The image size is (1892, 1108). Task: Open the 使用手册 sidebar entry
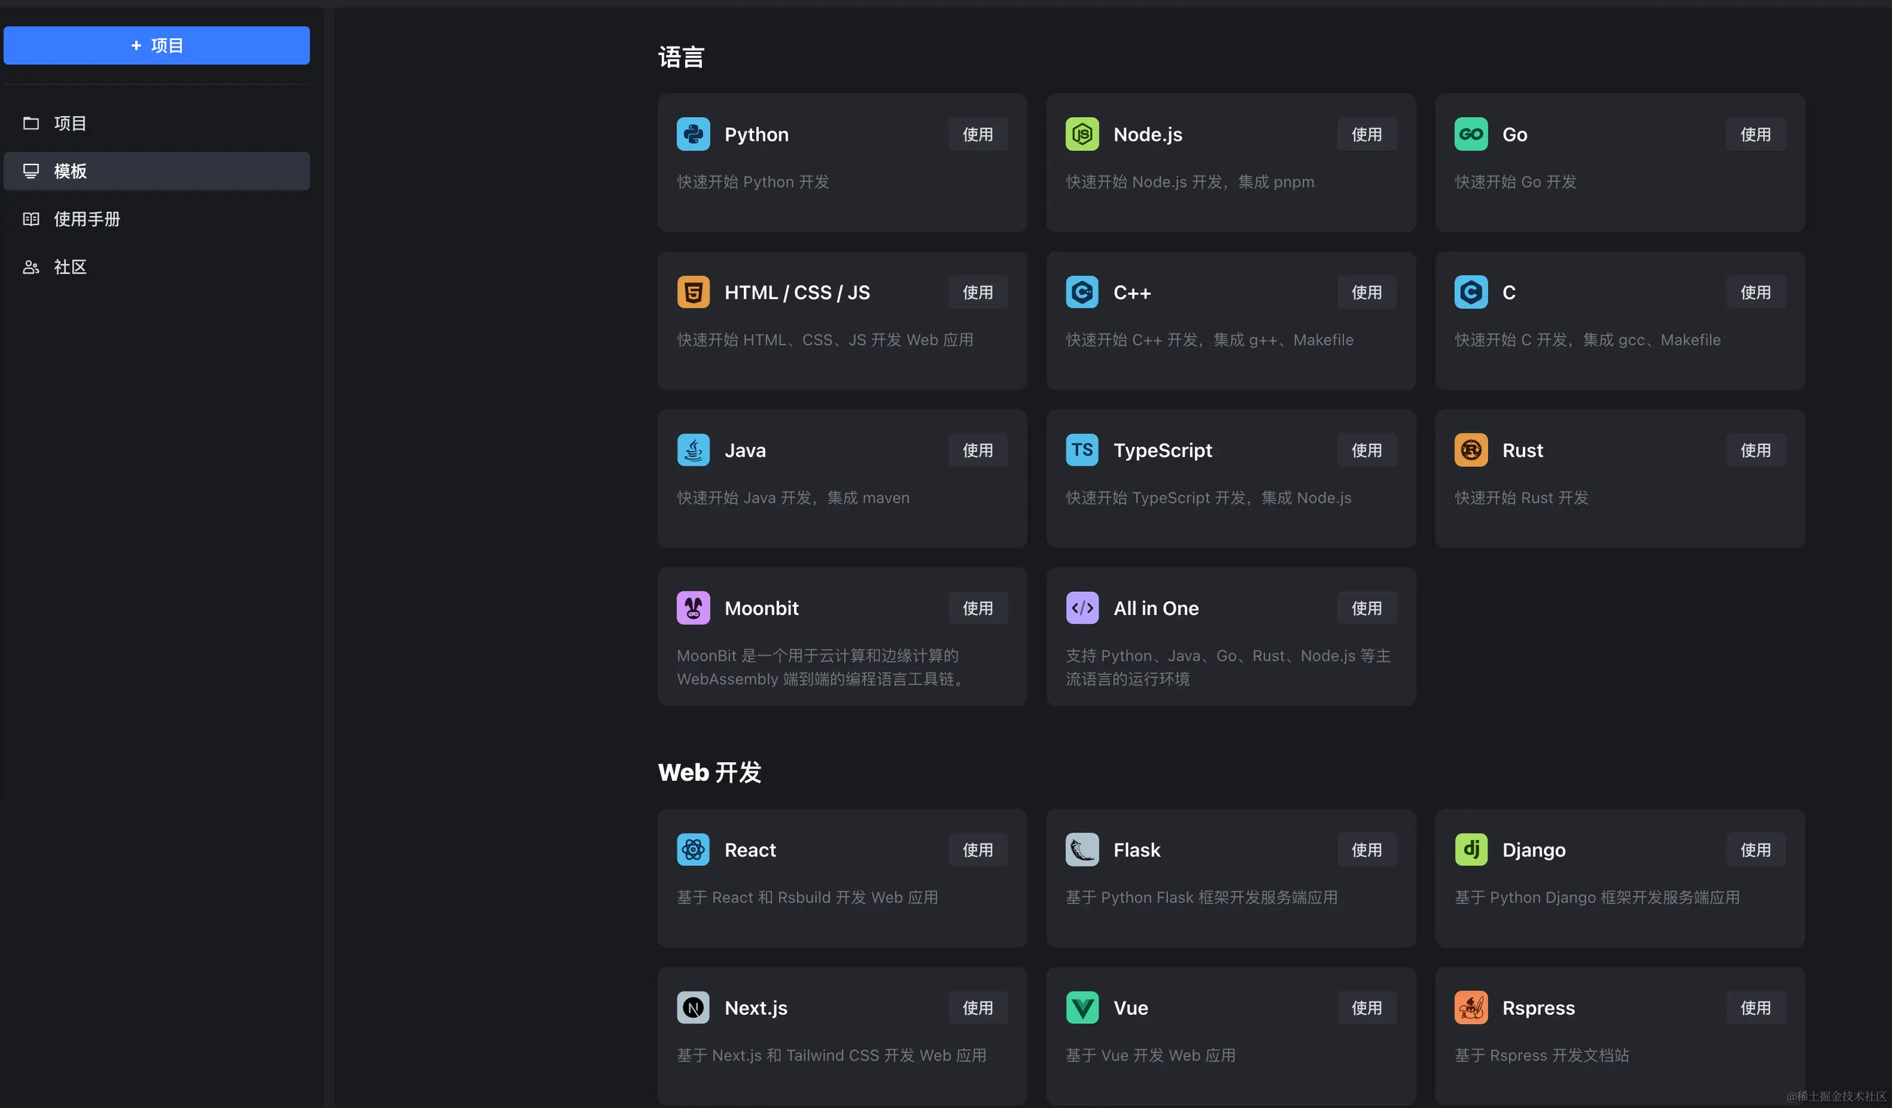tap(156, 219)
